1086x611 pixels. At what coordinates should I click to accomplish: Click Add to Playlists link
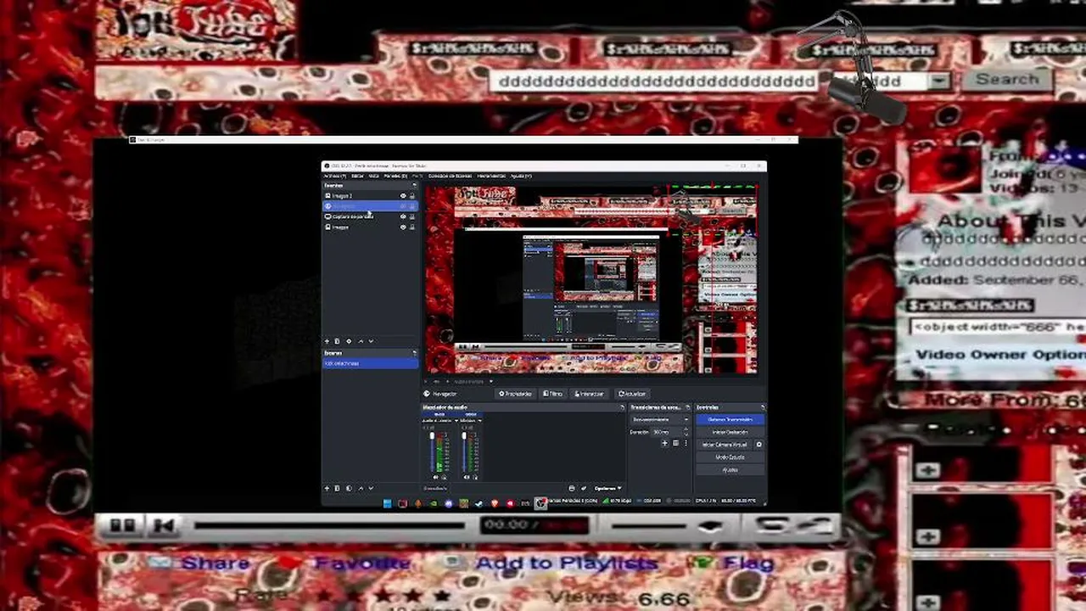[567, 563]
